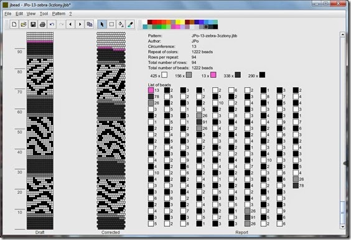Save the pattern with the floppy disk icon

coord(33,24)
